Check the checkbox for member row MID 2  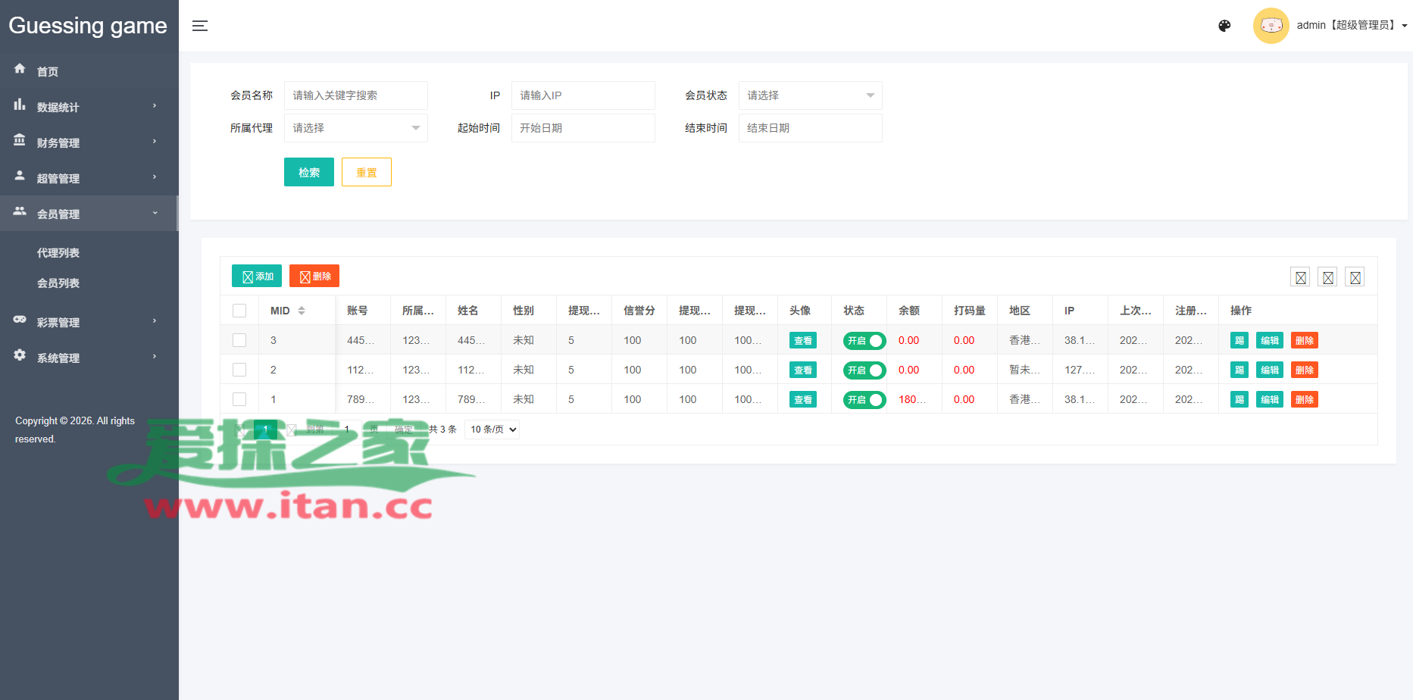click(239, 370)
